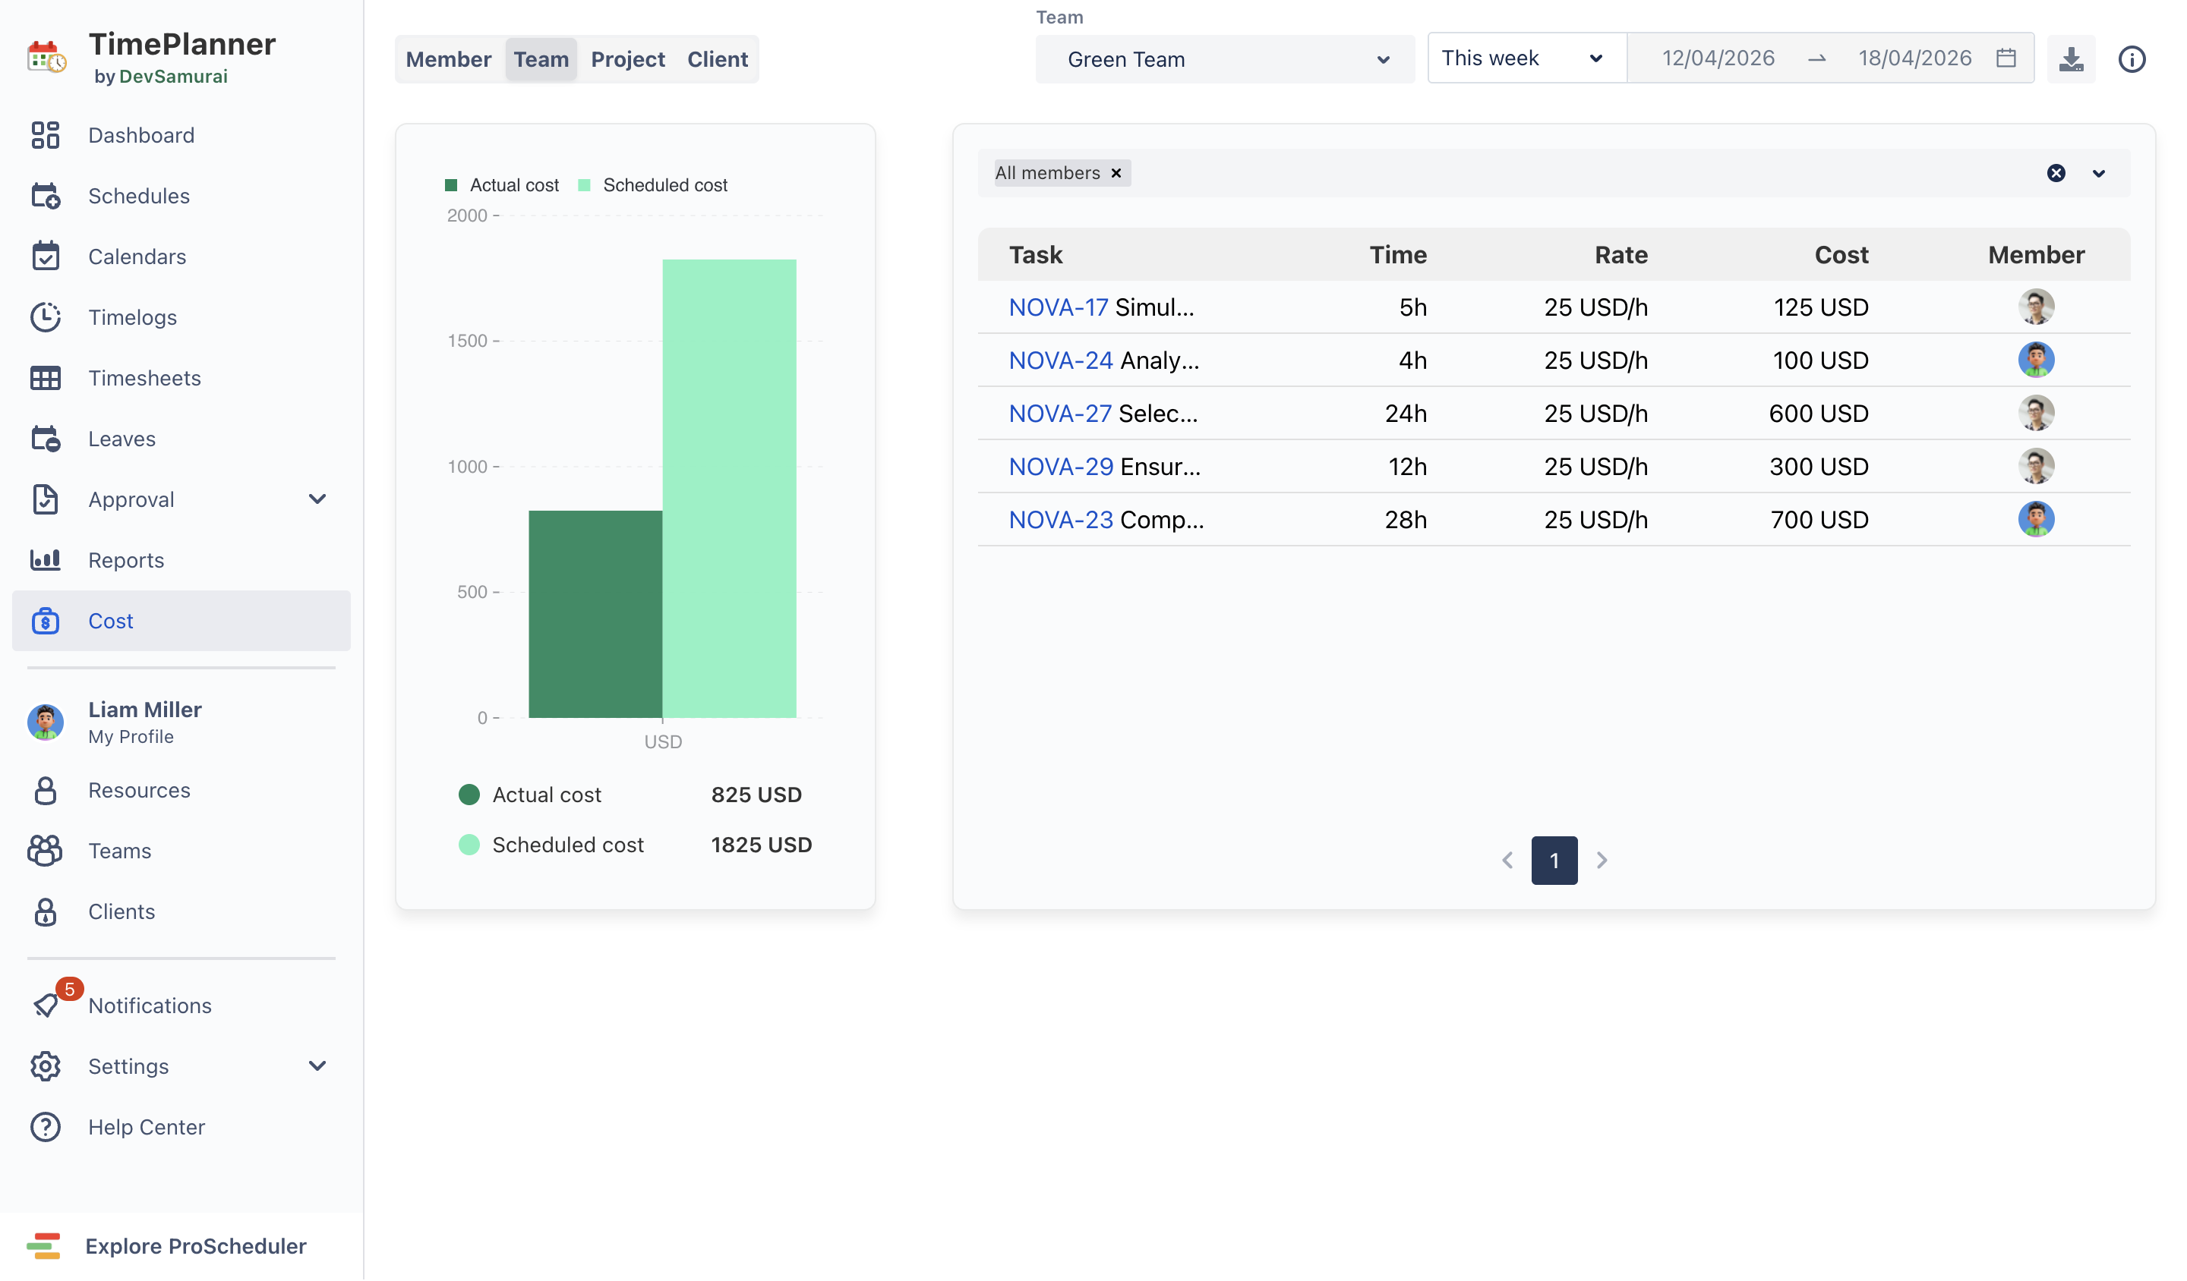This screenshot has height=1281, width=2187.
Task: Open the Dashboard from the sidebar
Action: (140, 134)
